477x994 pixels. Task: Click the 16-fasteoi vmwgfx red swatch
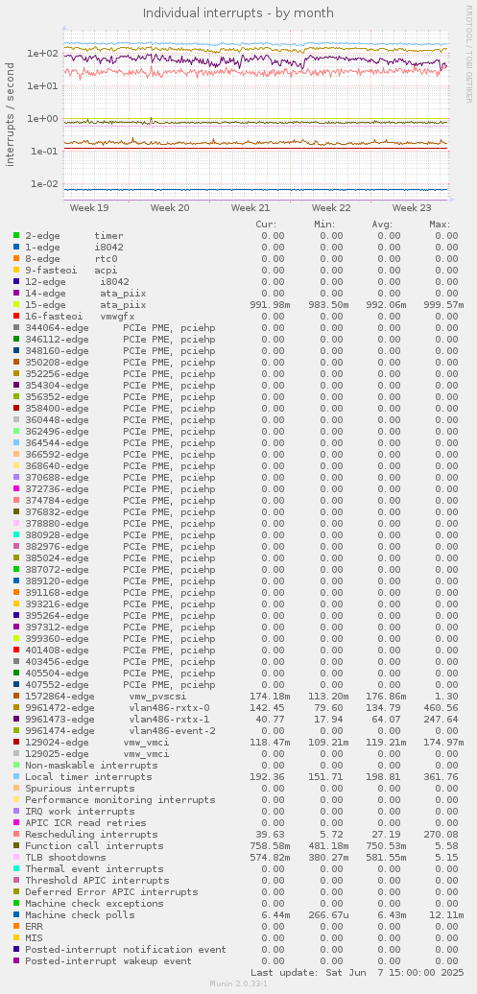point(16,316)
